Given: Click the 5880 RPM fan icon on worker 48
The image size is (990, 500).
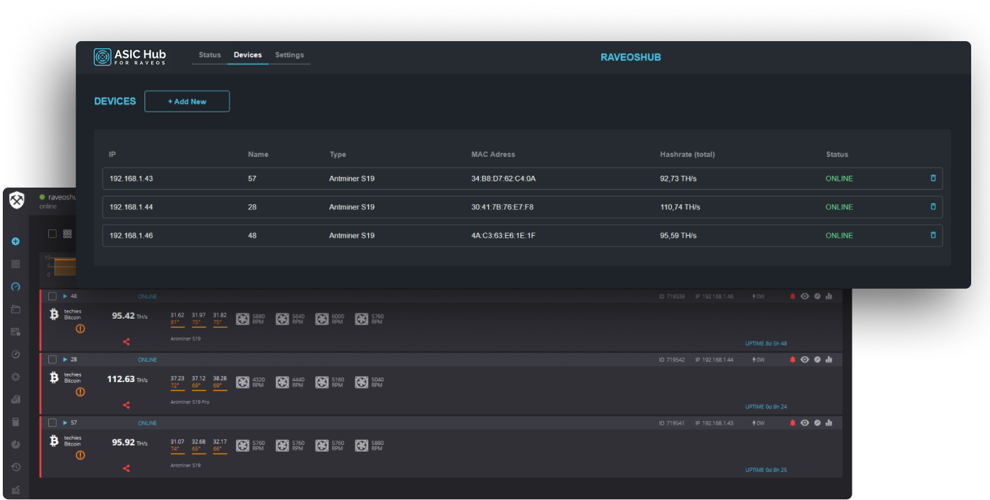Looking at the screenshot, I should pos(243,319).
